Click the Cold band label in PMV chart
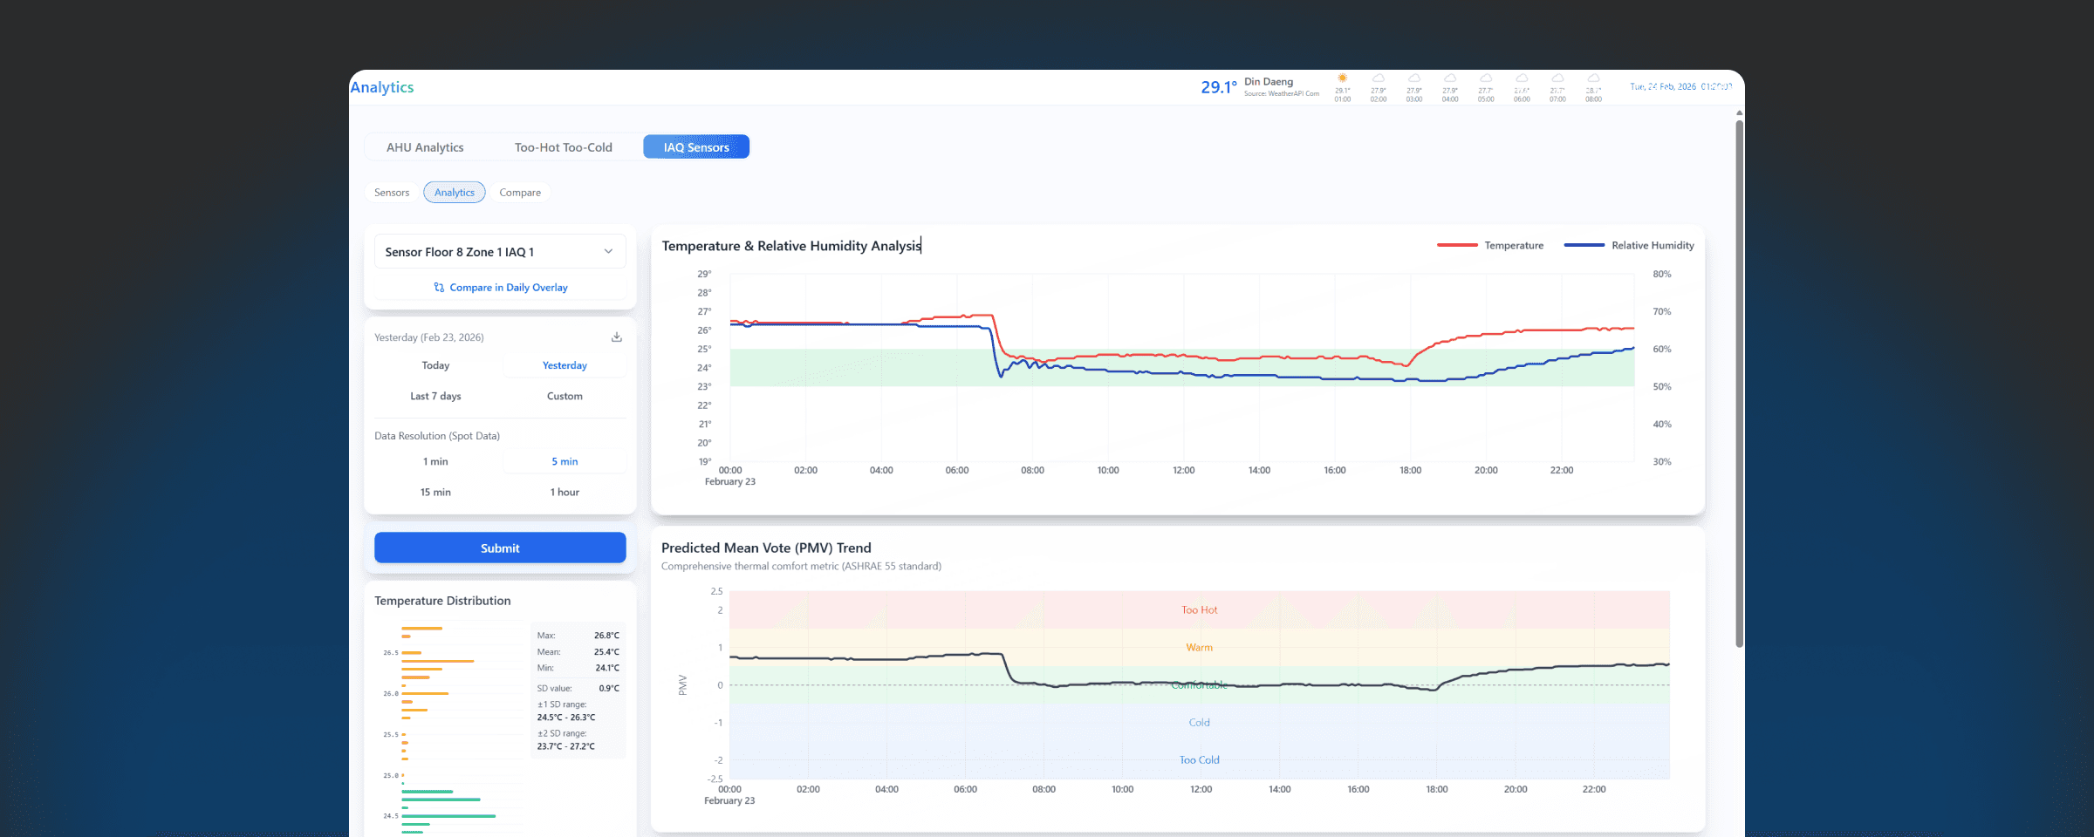The height and width of the screenshot is (837, 2094). [x=1199, y=723]
